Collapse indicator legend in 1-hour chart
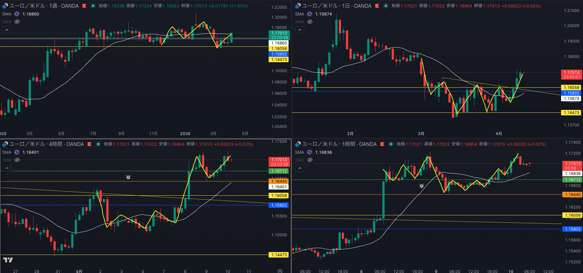583x273 pixels. pos(300,168)
